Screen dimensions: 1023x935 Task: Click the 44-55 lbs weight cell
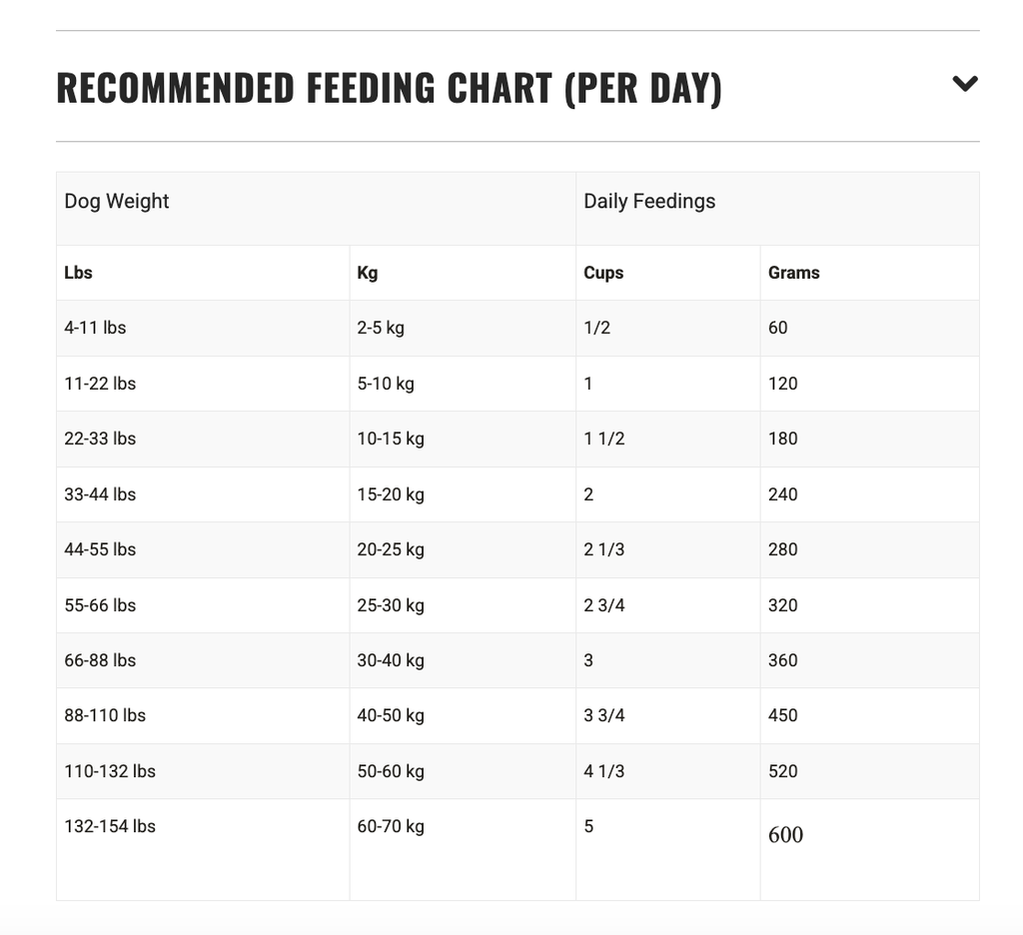[100, 549]
